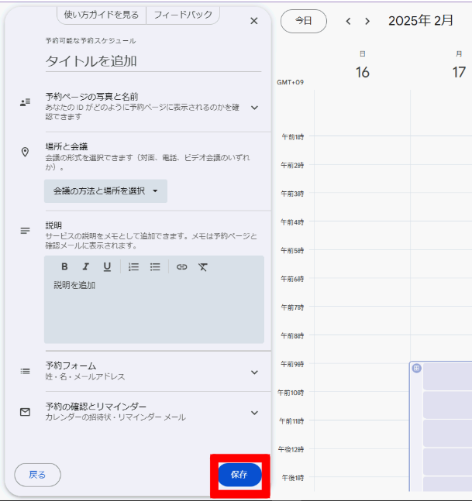Image resolution: width=472 pixels, height=501 pixels.
Task: Click the 戻る button
Action: pos(37,475)
